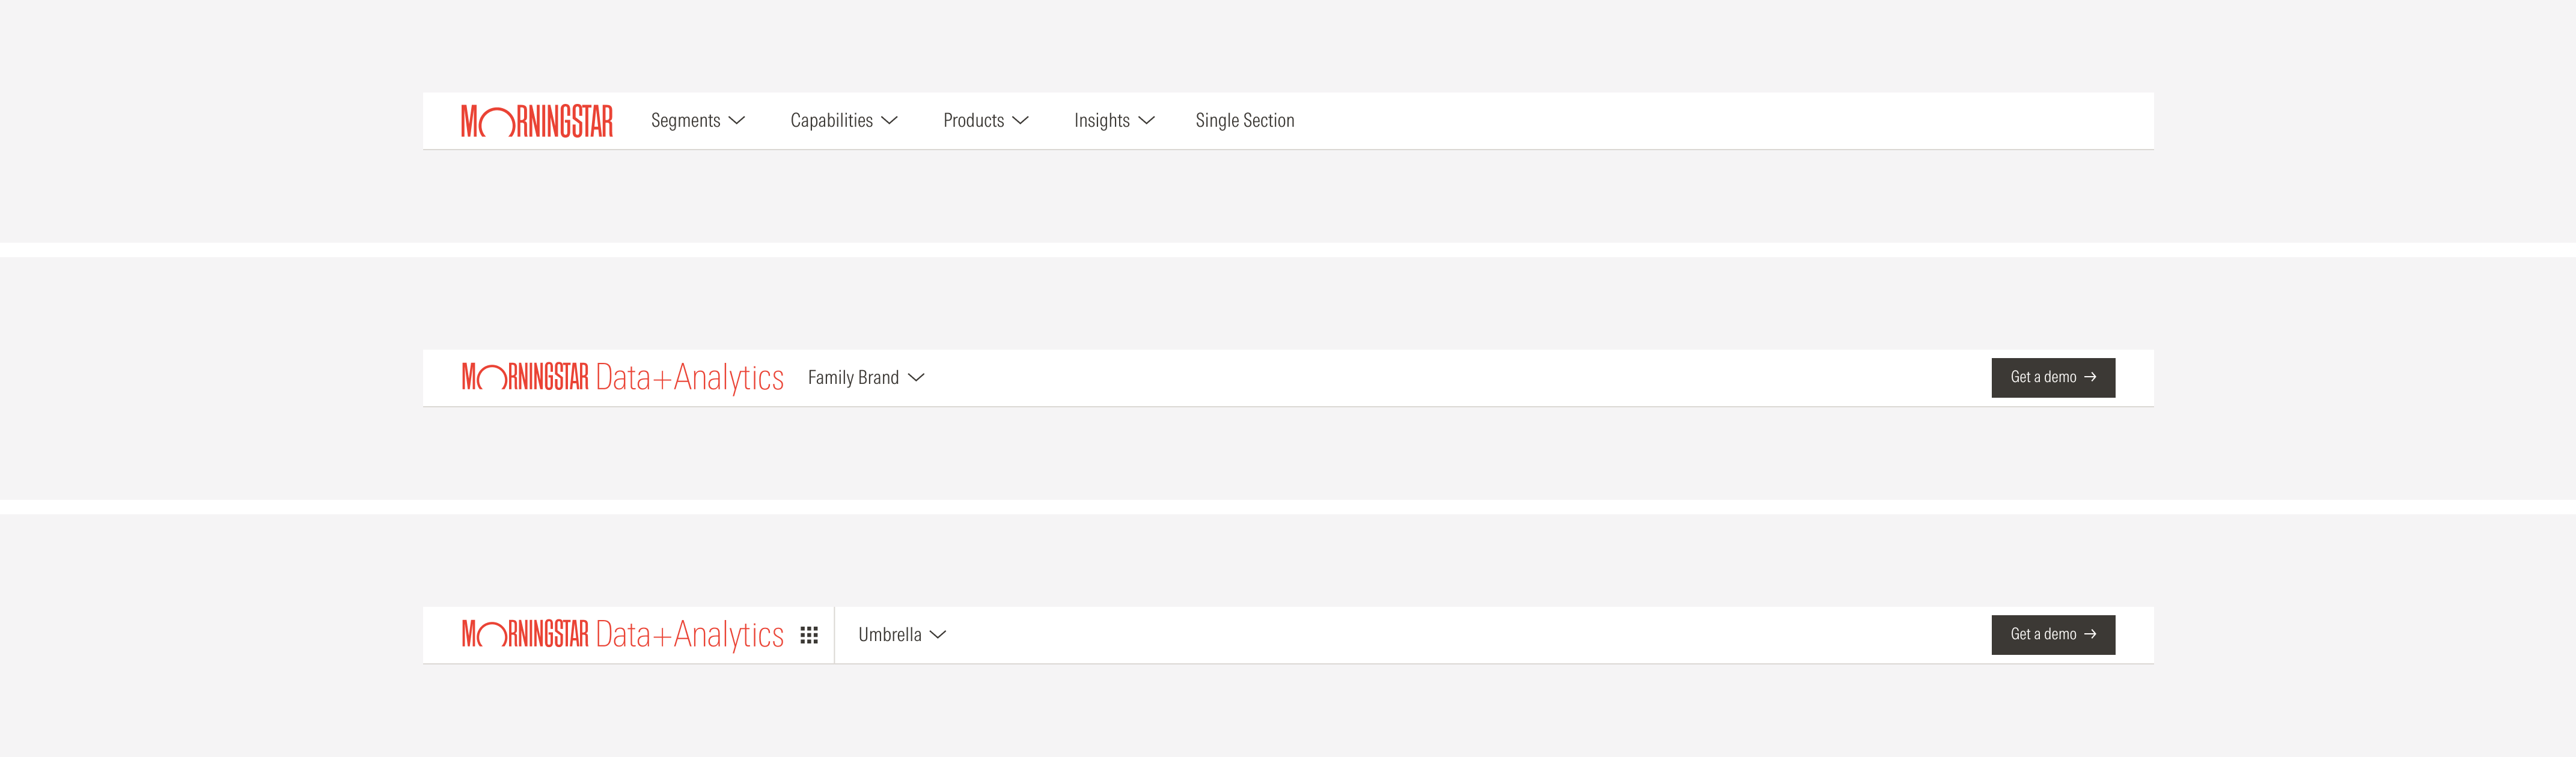Click Segments in the top menu bar
The height and width of the screenshot is (757, 2576).
click(686, 120)
